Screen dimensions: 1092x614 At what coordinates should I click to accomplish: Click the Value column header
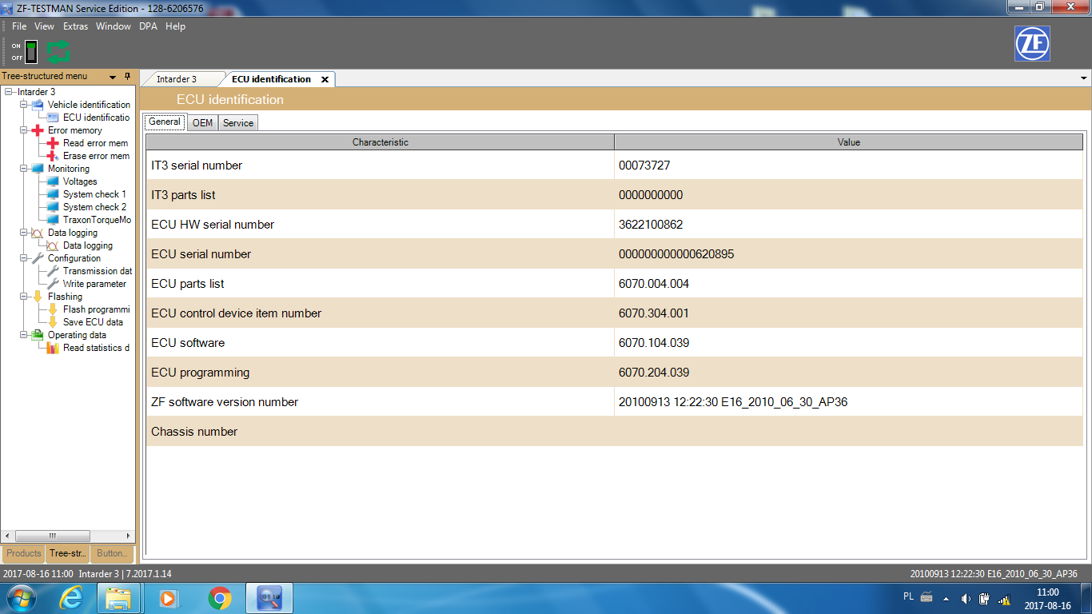[x=849, y=142]
